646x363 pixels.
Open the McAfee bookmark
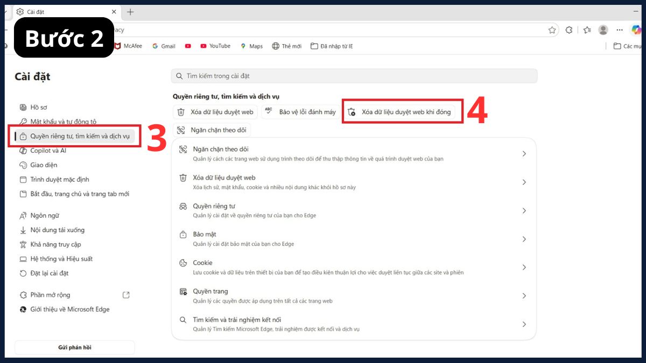(128, 46)
